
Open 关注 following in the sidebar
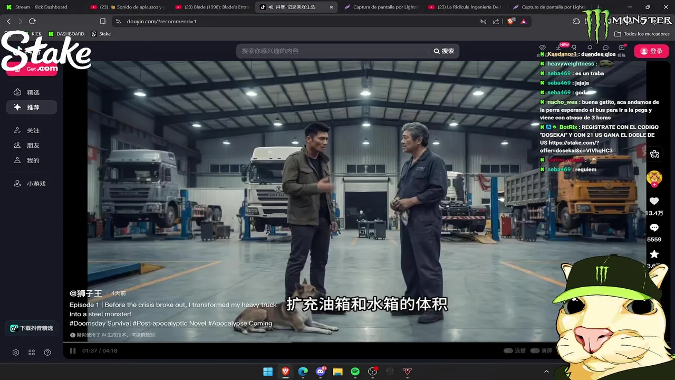(32, 130)
